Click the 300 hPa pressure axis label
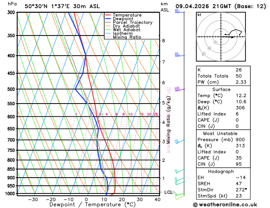The height and width of the screenshot is (208, 270). click(12, 12)
